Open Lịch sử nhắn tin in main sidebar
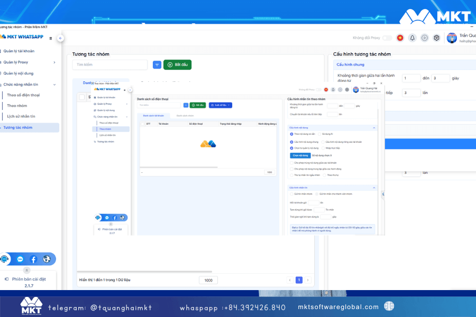The image size is (476, 317). (x=21, y=116)
